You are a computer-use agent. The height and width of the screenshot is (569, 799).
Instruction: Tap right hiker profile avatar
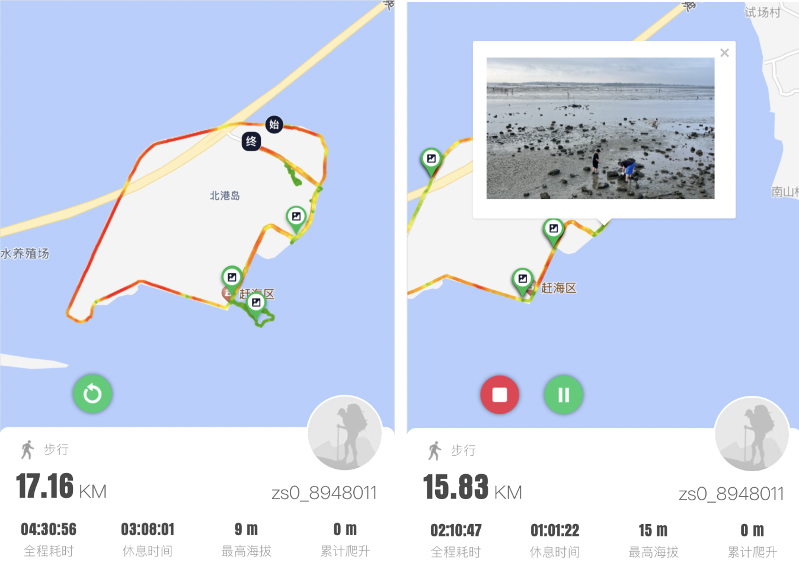point(752,434)
